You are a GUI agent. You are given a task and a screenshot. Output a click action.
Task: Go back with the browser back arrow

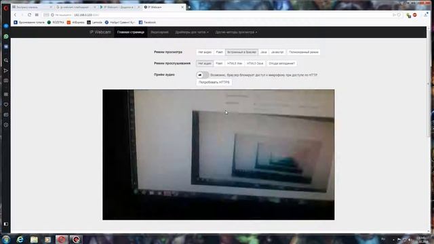coord(15,15)
